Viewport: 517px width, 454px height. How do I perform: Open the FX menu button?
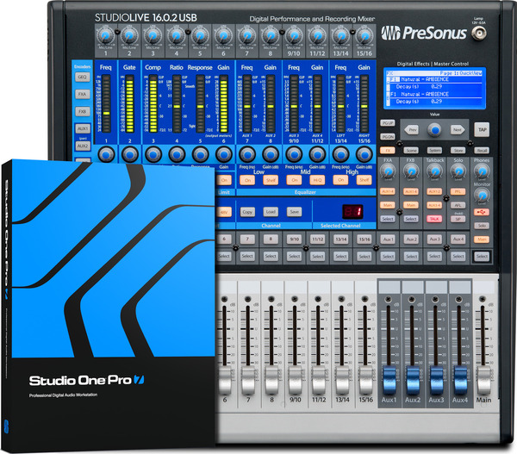coord(388,151)
